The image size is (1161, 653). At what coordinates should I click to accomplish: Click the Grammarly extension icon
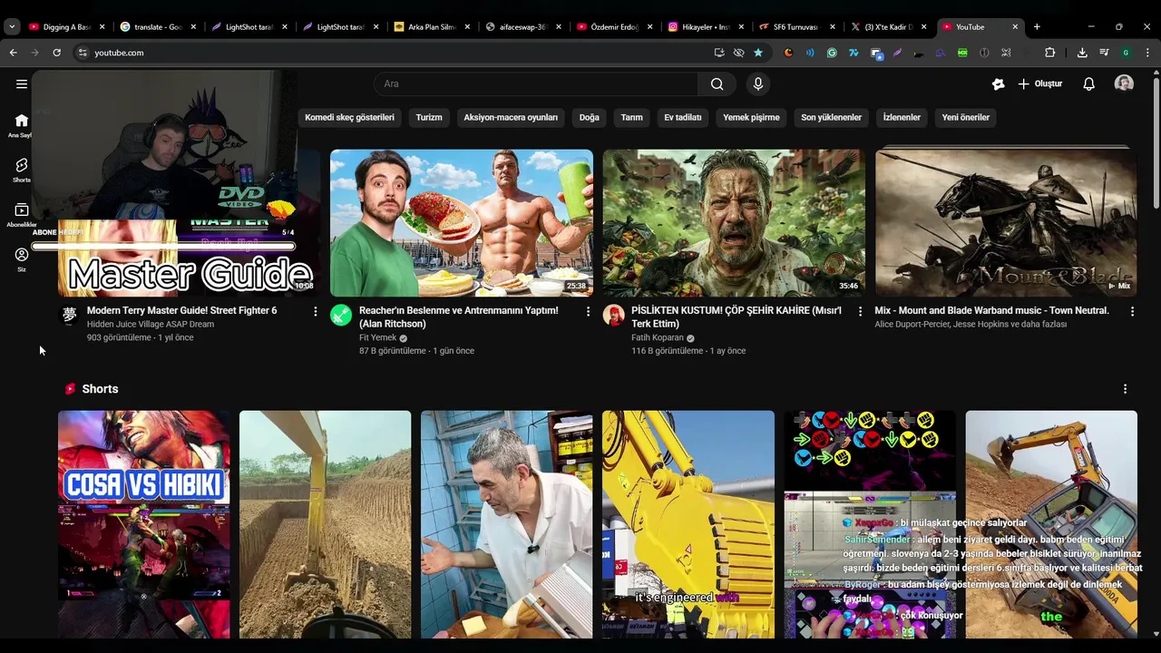point(832,53)
